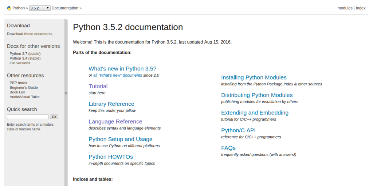The height and width of the screenshot is (186, 373).
Task: Open Installing Python Modules
Action: tap(254, 77)
